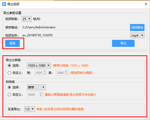This screenshot has width=150, height=120.
Task: Close the 导出视频 dialog window
Action: [146, 4]
